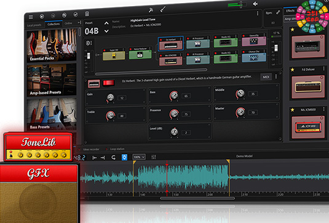
Task: Click the Presence knob
Action: point(174,114)
